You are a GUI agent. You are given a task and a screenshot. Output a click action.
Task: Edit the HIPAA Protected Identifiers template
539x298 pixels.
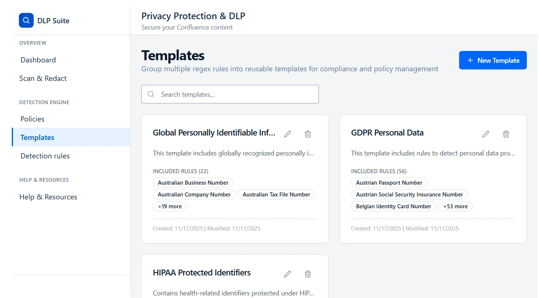pos(287,274)
